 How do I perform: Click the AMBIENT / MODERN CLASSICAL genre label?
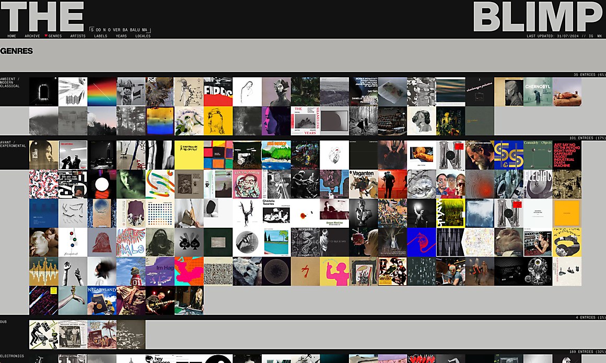10,83
